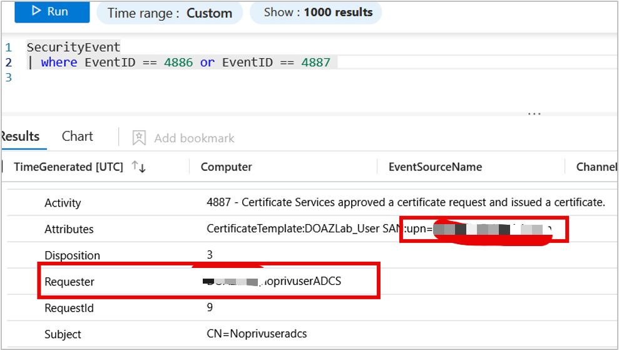Screen dimensions: 619x350
Task: Click the Subject CN=Noprivuseradcs value
Action: point(257,334)
